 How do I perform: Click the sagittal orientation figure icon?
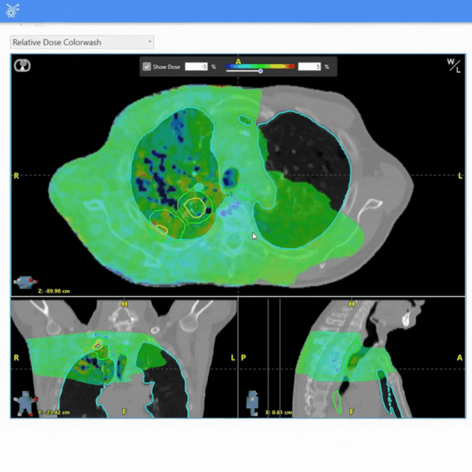pos(253,400)
